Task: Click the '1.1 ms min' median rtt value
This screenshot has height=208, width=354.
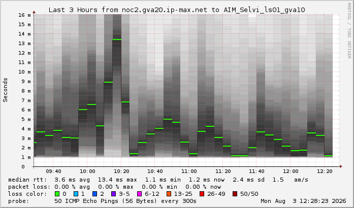Action: [x=163, y=180]
